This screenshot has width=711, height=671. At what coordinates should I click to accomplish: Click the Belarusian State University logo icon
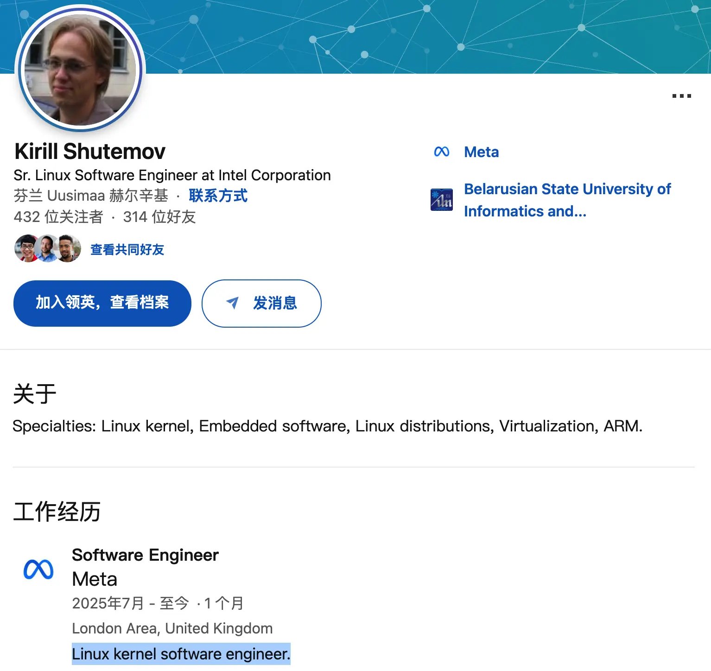point(441,200)
